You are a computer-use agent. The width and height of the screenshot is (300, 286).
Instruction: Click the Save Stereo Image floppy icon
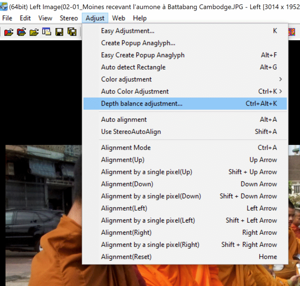59,32
